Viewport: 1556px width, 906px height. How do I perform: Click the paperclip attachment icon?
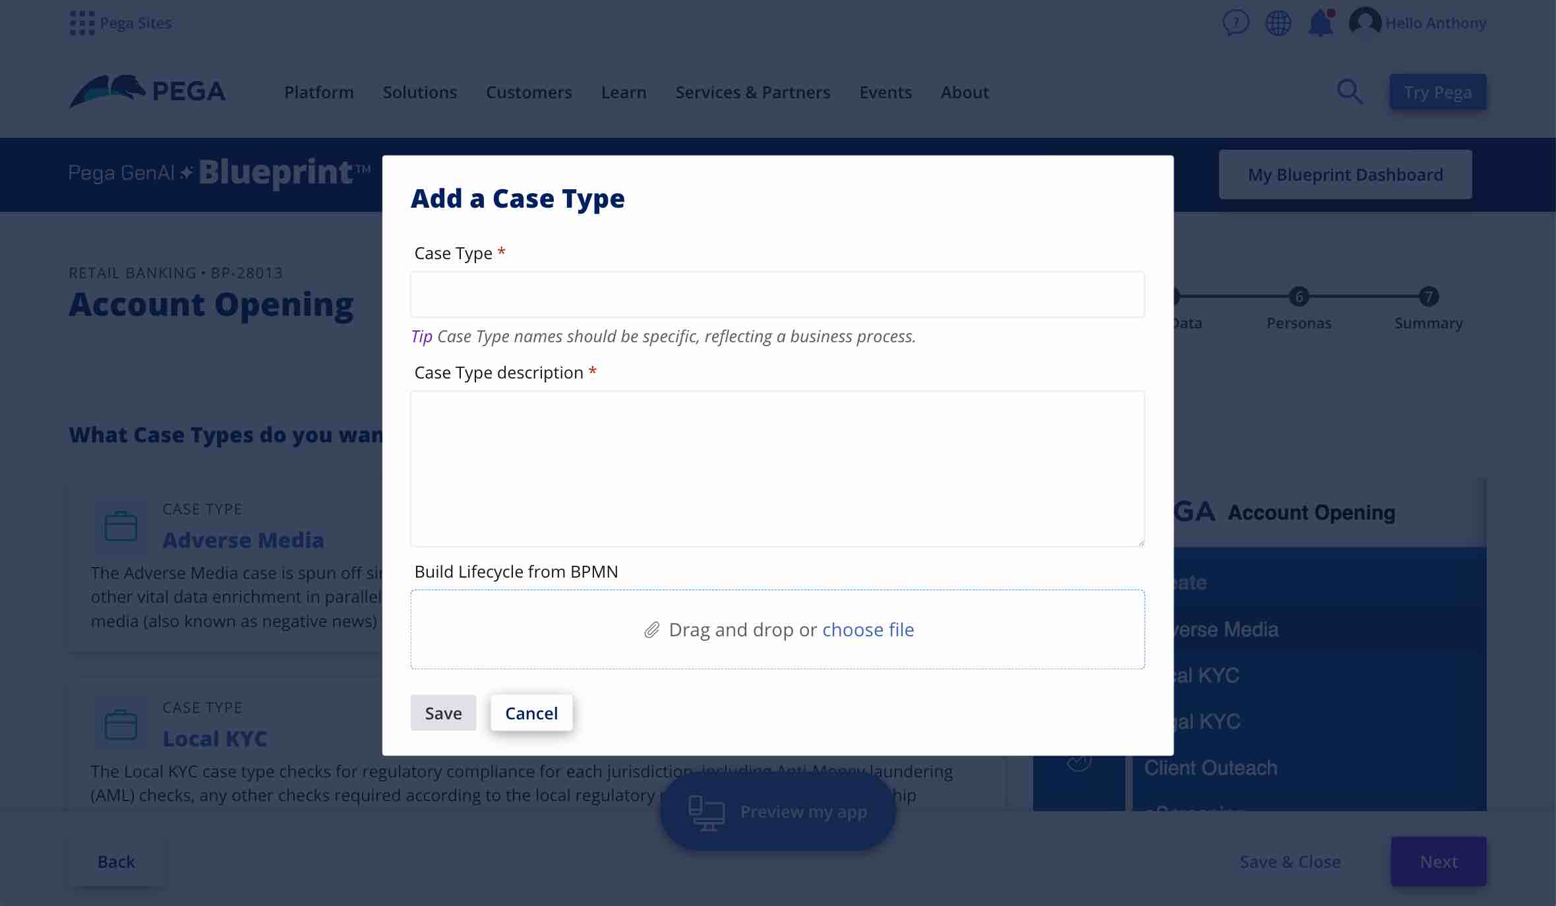pyautogui.click(x=650, y=629)
